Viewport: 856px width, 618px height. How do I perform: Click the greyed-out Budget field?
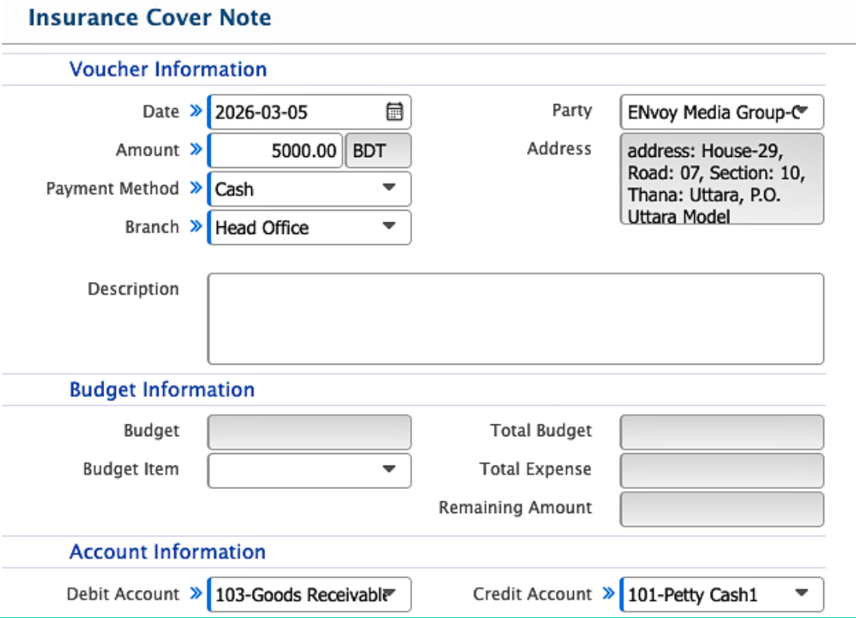click(x=309, y=431)
